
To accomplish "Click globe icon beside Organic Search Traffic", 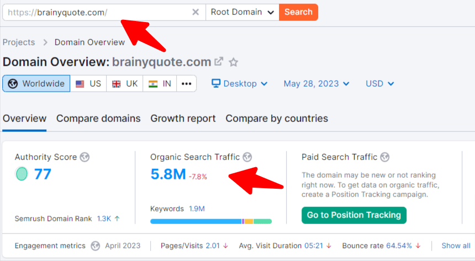I will (247, 157).
